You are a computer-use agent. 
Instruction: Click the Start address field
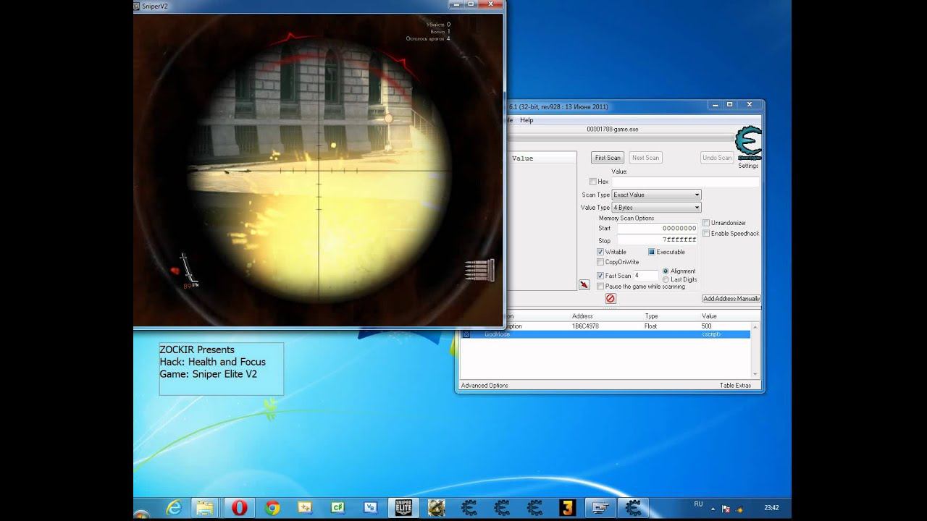(x=658, y=228)
